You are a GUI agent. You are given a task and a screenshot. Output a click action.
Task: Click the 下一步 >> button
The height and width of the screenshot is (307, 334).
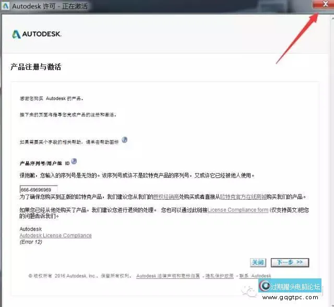coord(290,262)
